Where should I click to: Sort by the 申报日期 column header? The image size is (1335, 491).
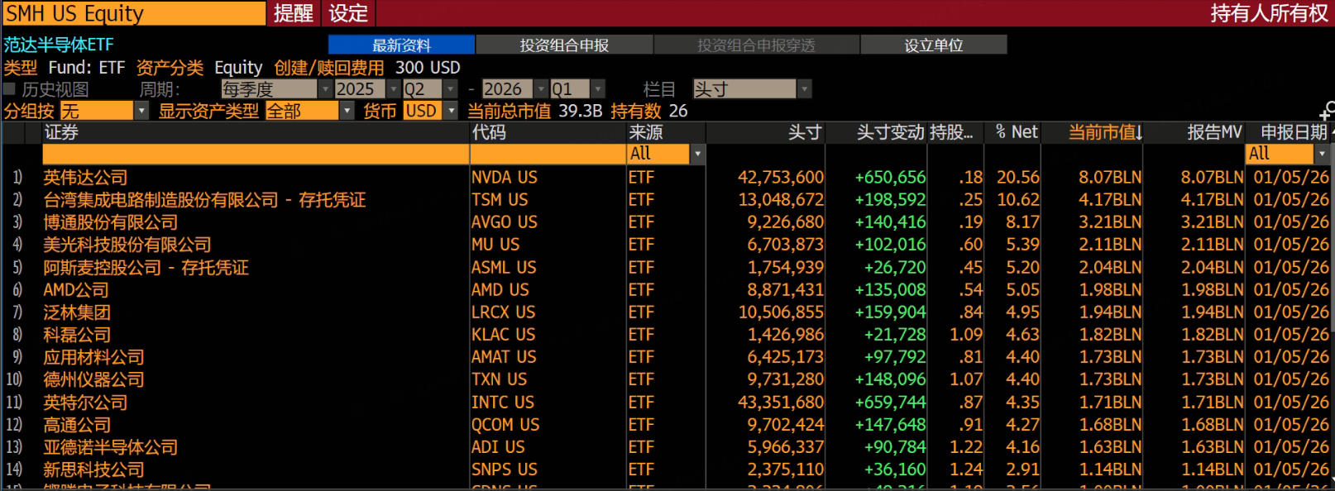pos(1294,132)
